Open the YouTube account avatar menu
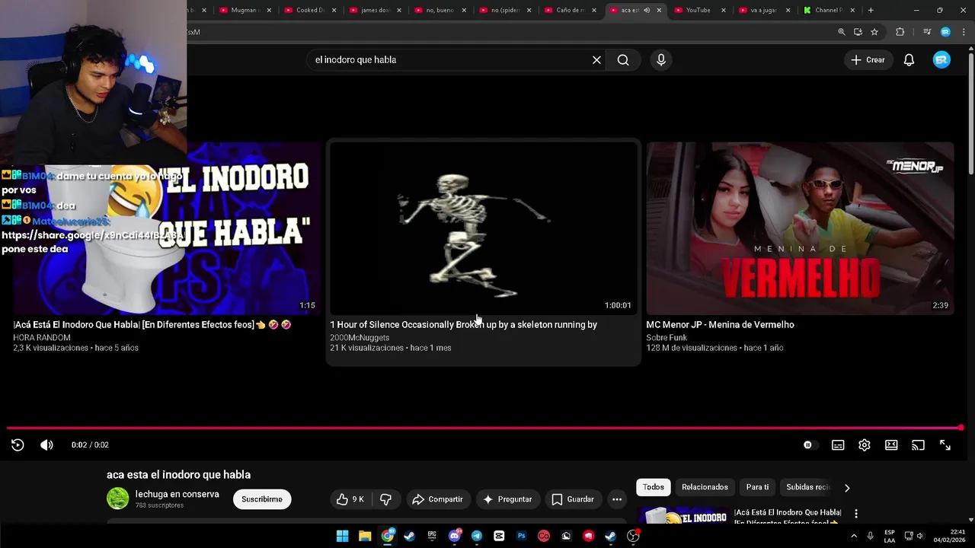The height and width of the screenshot is (548, 975). (x=942, y=60)
